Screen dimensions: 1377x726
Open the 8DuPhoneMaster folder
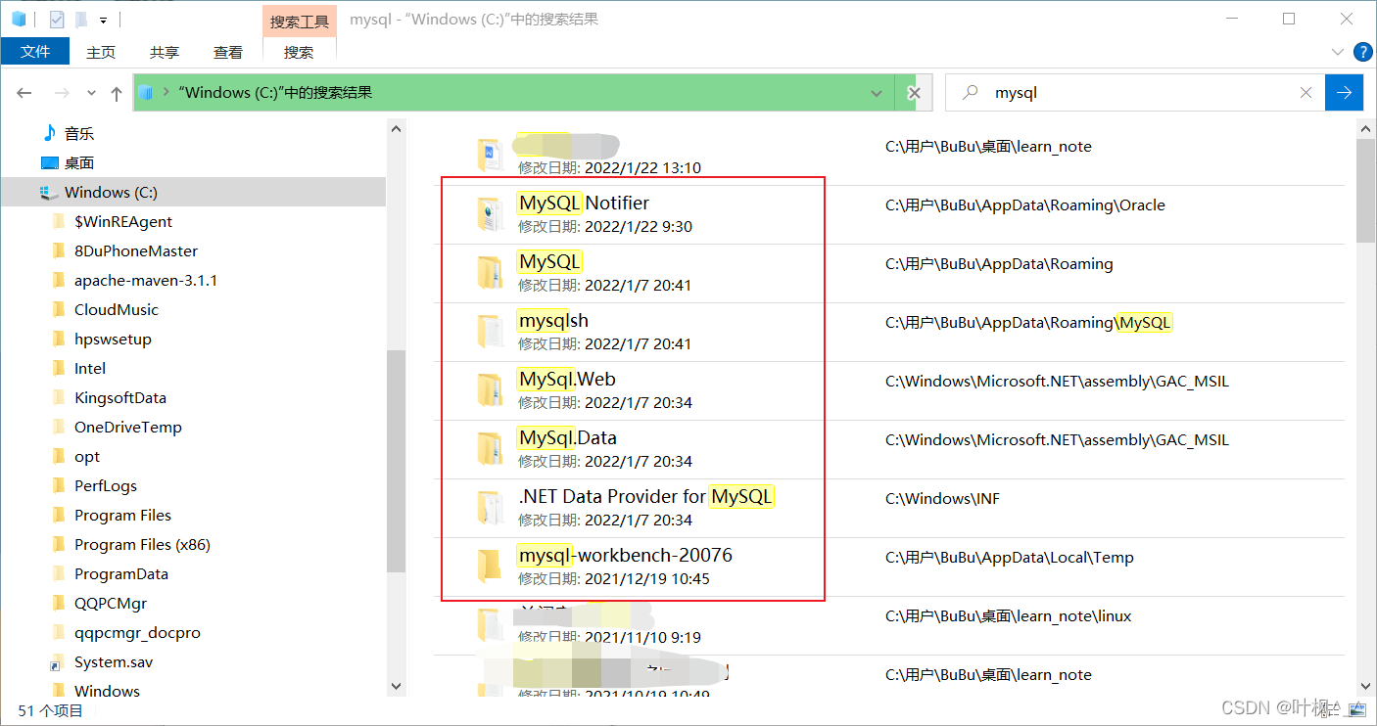[x=136, y=250]
